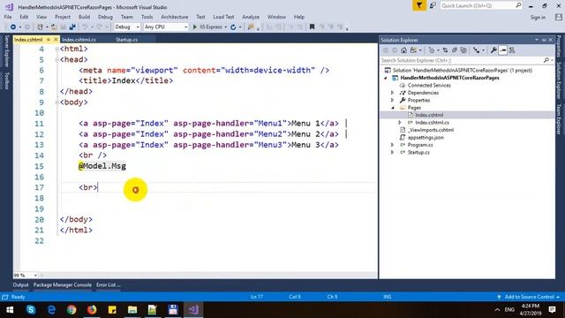Open the Architecture menu

tap(175, 17)
